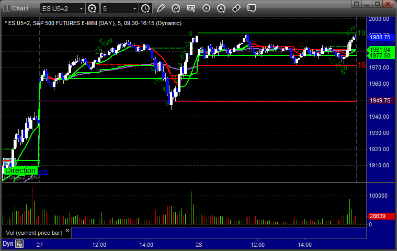Click the 2000.00 price axis label
Image resolution: width=397 pixels, height=251 pixels.
tap(379, 19)
